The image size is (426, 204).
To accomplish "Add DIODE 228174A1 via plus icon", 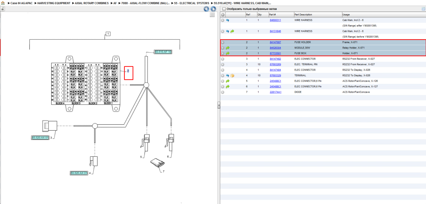I will coord(223,92).
